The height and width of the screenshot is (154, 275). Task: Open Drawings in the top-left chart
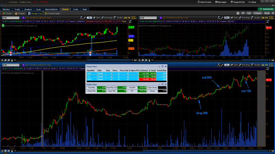tap(107, 18)
